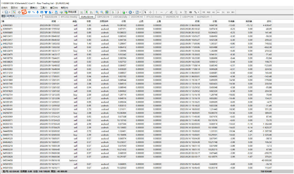The height and width of the screenshot is (174, 294).
Task: Select the Fibonacci retracement tool
Action: point(176,12)
